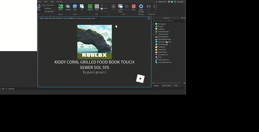Click the Run a command bar
Viewport: 259px width, 132px height.
pos(92,89)
